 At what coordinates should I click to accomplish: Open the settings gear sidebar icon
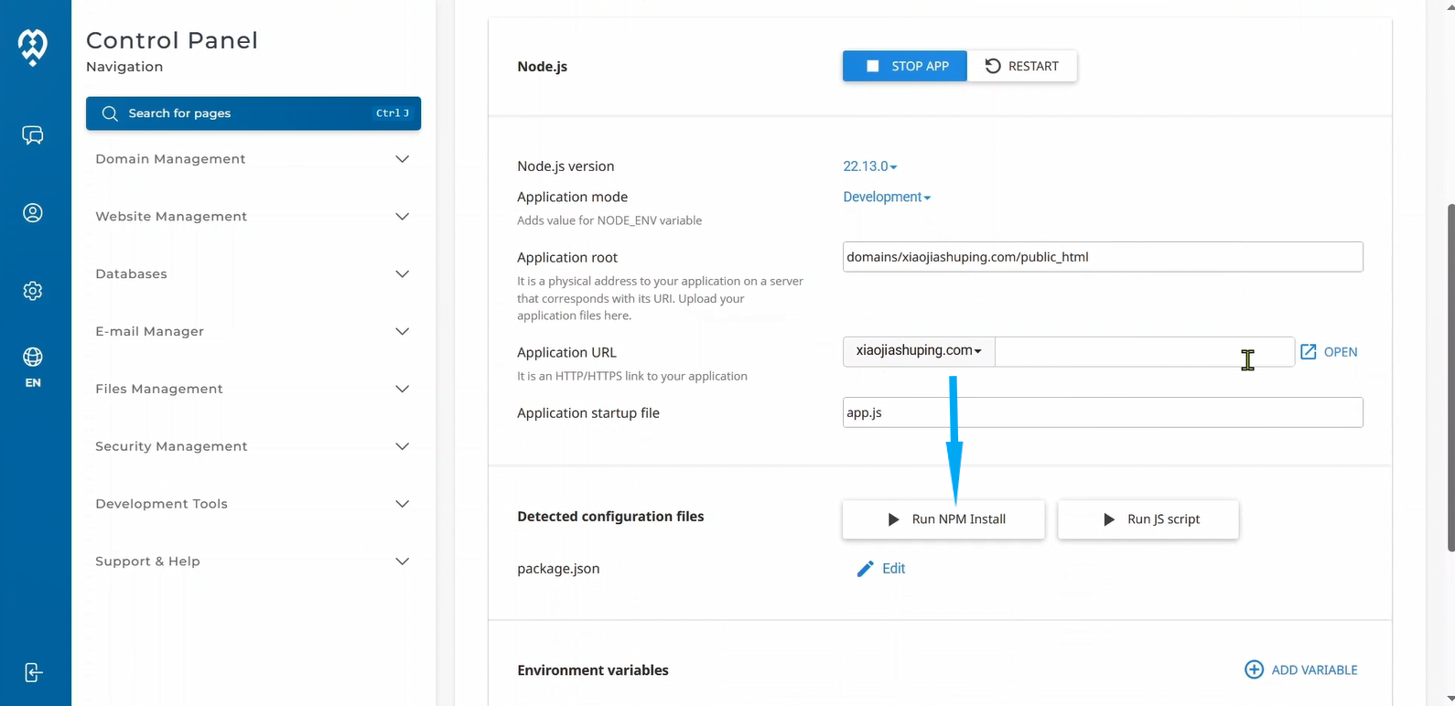pos(33,291)
